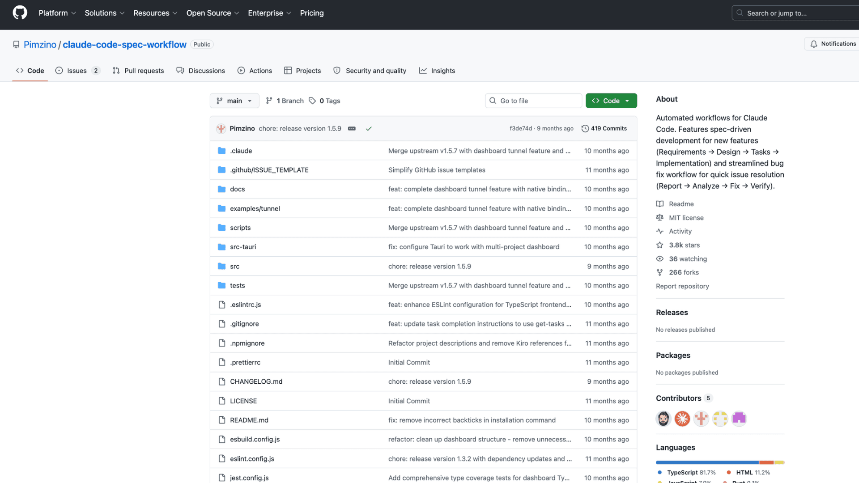Click the TypeScript 81.7% language link
Image resolution: width=859 pixels, height=483 pixels.
(x=687, y=473)
